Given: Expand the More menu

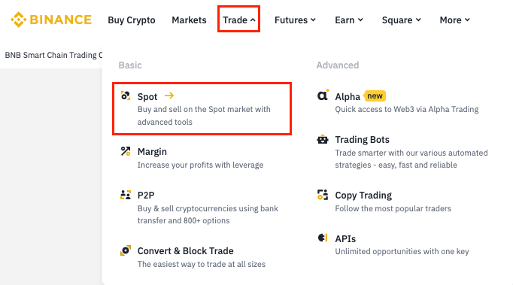Looking at the screenshot, I should coord(455,20).
